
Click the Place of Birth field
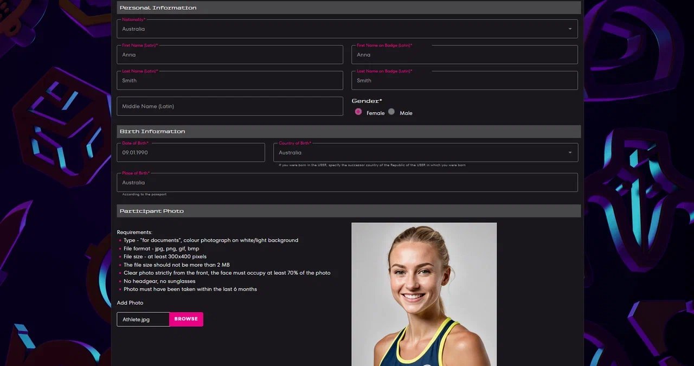[x=347, y=182]
